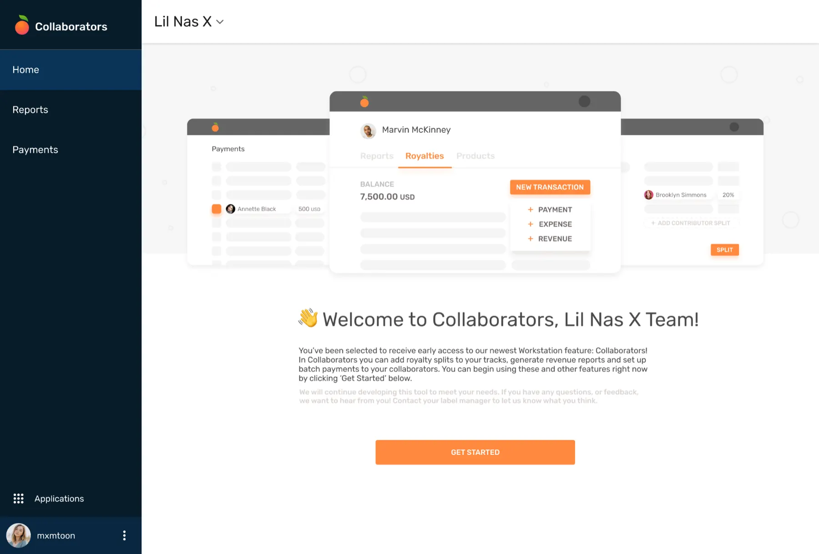The width and height of the screenshot is (819, 554).
Task: Open Reports in the sidebar
Action: tap(71, 110)
